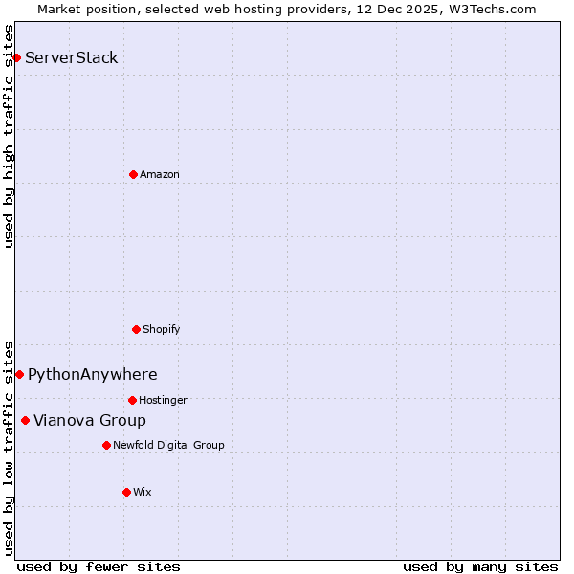Click the chart title mentioning W3Techs.com
Image resolution: width=574 pixels, height=574 pixels.
click(287, 10)
